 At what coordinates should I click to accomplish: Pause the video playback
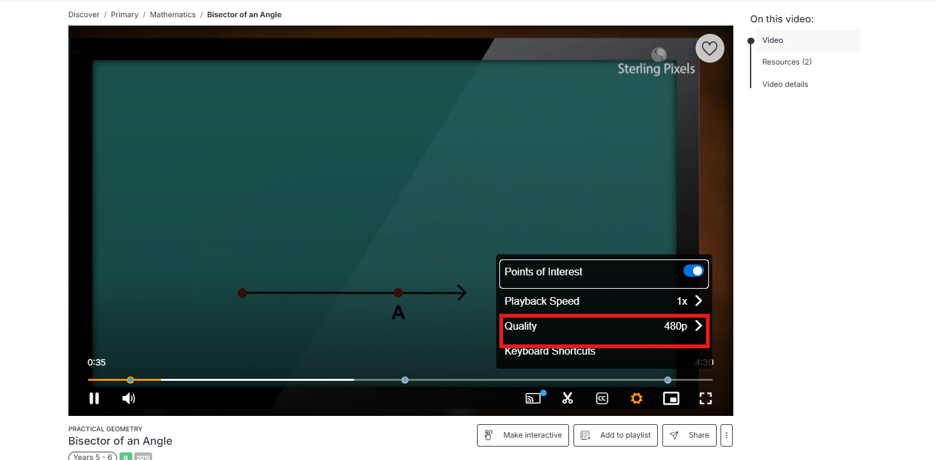[x=94, y=399]
